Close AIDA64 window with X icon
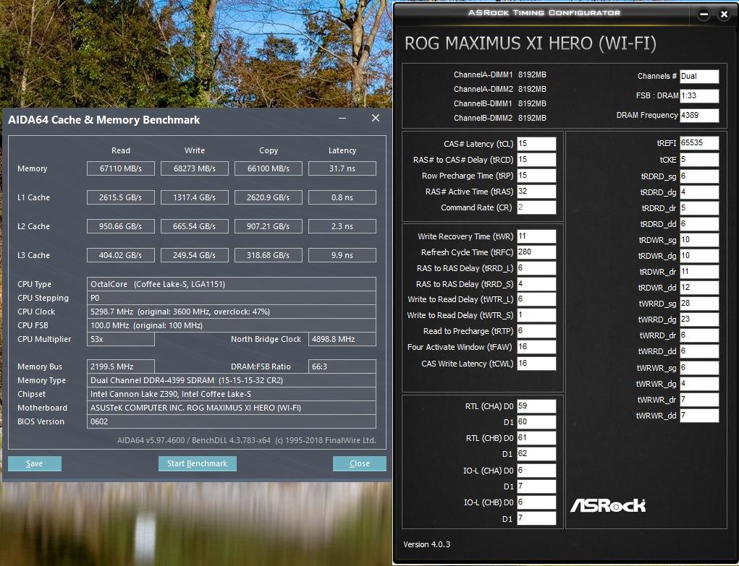The width and height of the screenshot is (739, 566). coord(376,119)
